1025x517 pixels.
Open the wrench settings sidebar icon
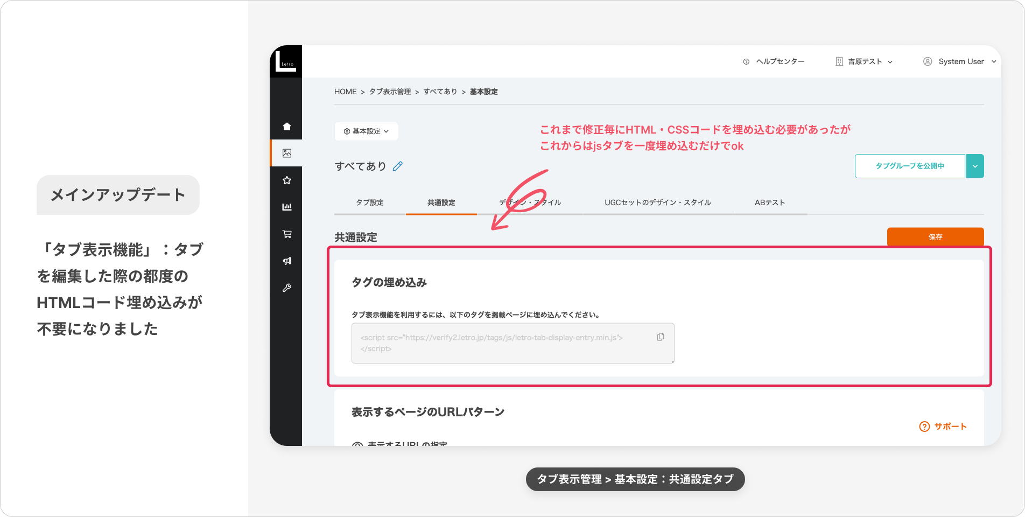pos(287,288)
